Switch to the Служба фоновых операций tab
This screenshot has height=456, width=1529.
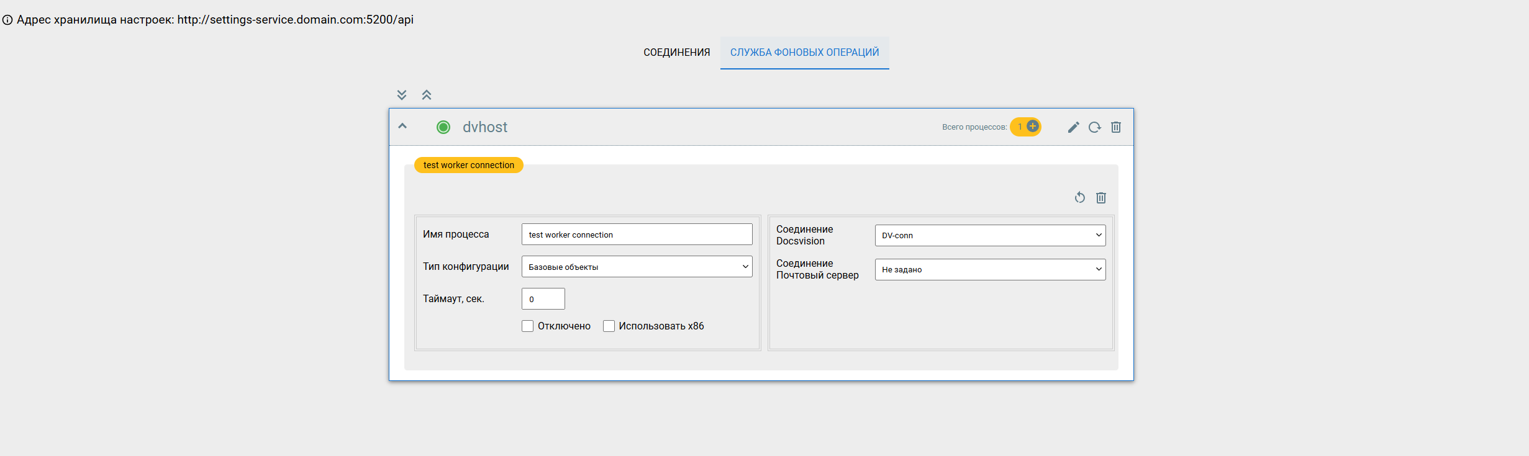click(x=805, y=53)
